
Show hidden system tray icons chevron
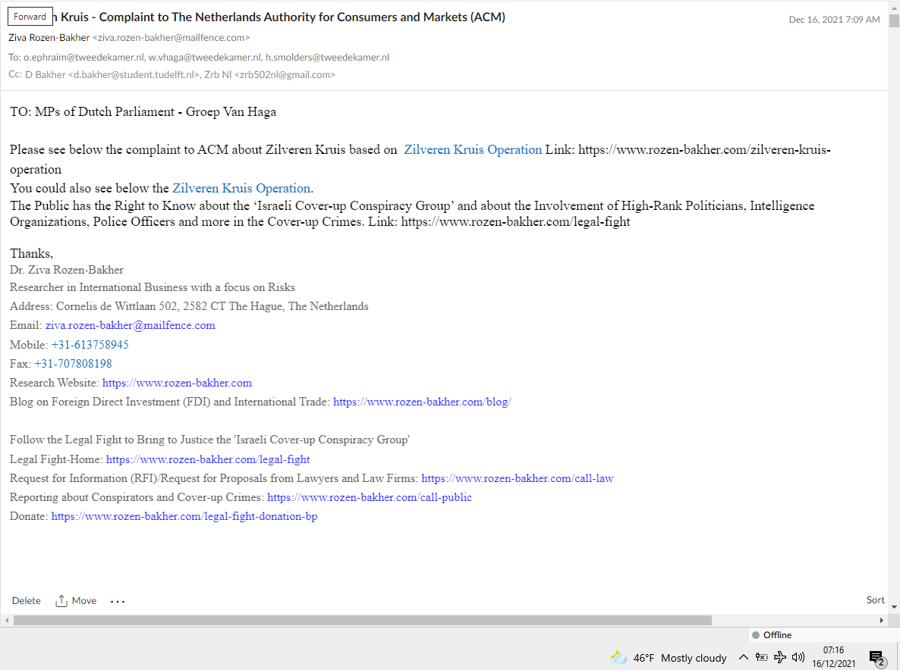744,657
